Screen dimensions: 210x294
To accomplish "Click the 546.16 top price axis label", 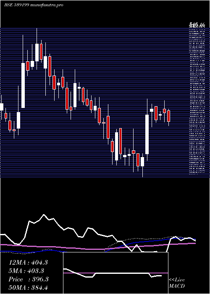I will 197,24.
